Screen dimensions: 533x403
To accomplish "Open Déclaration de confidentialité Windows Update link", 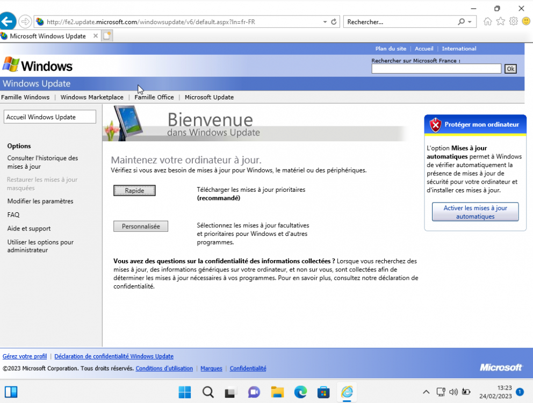I will [x=114, y=356].
